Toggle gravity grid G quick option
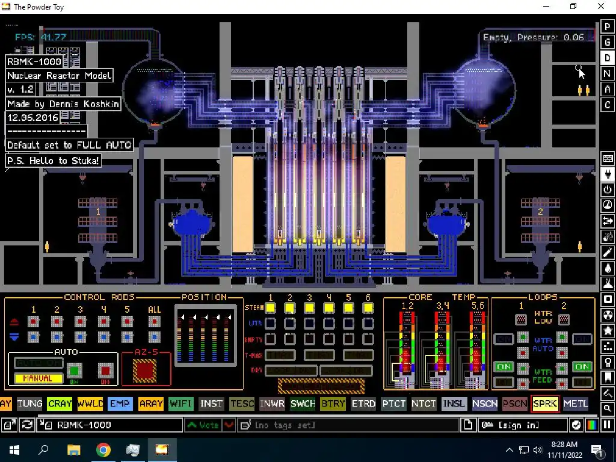 coord(608,42)
